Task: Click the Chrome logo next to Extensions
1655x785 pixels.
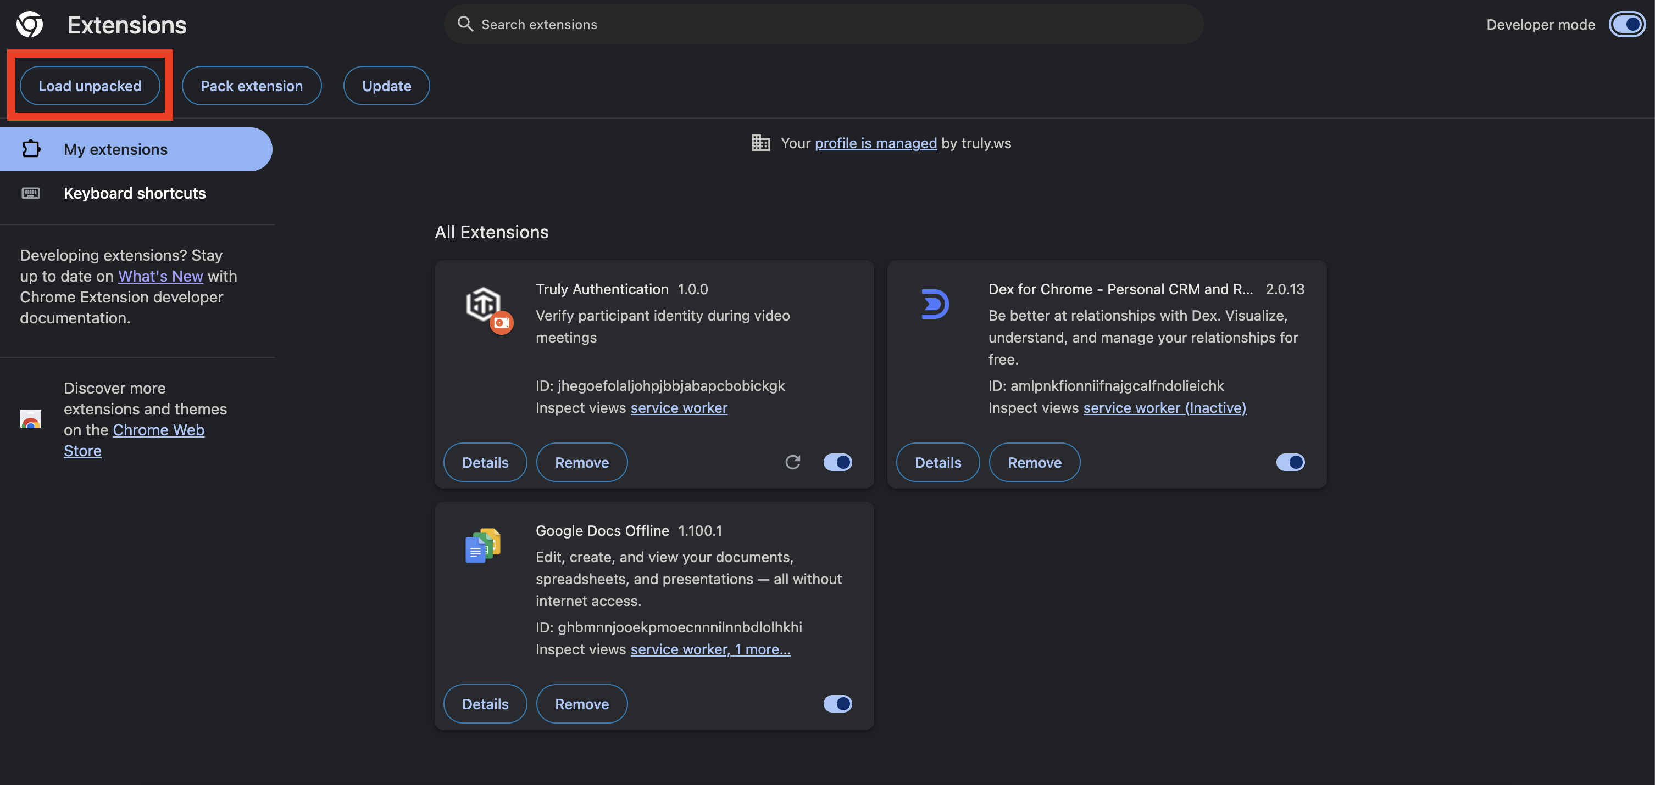Action: click(30, 24)
